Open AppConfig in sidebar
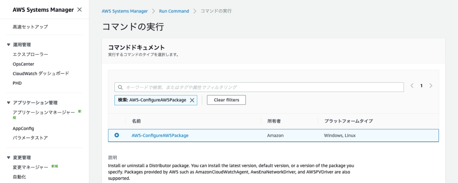Viewport: 458px width, 183px height. 23,128
